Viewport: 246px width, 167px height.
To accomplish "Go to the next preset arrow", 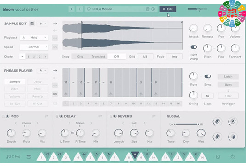I will click(80, 9).
